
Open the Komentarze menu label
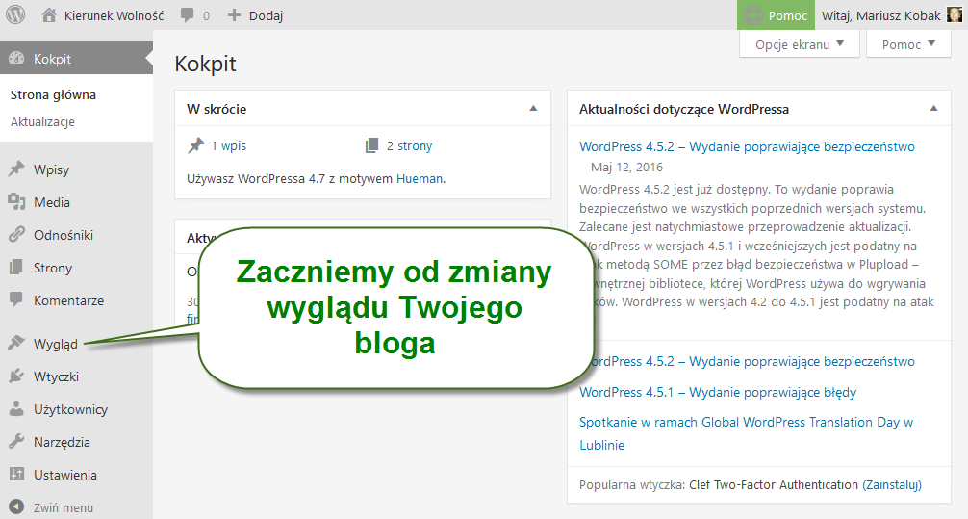click(68, 300)
